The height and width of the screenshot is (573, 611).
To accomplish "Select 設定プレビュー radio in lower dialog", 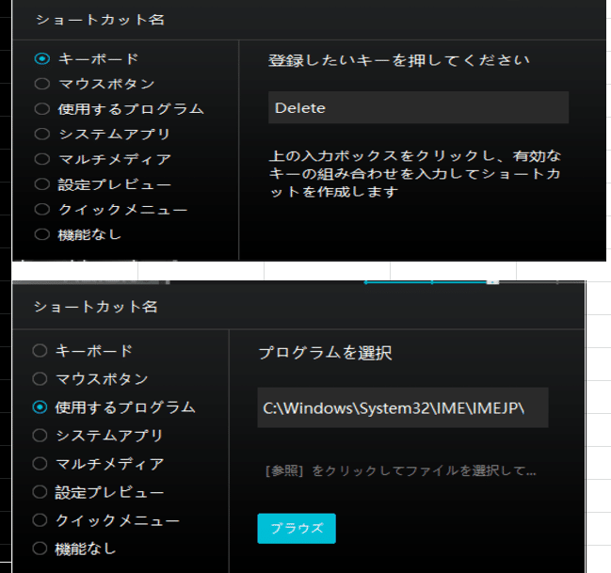I will tap(40, 492).
